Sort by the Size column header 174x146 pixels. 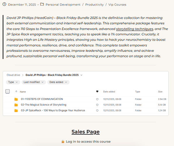coord(160,92)
